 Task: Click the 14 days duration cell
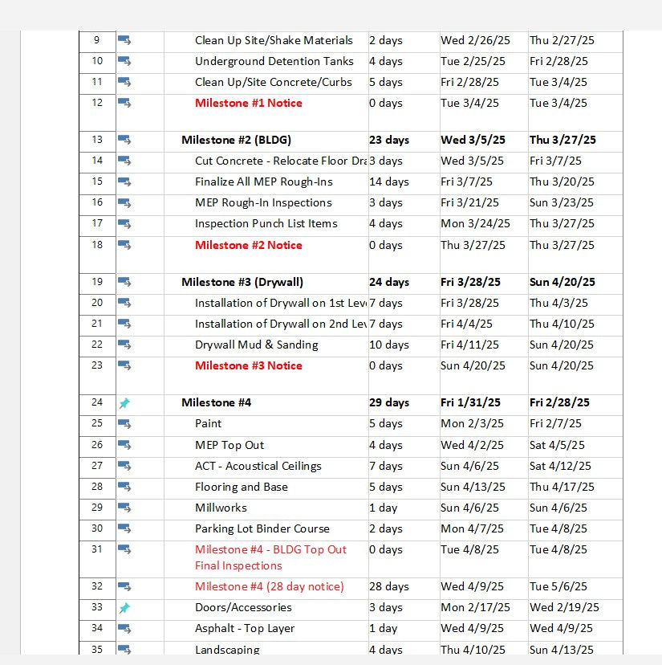[389, 182]
